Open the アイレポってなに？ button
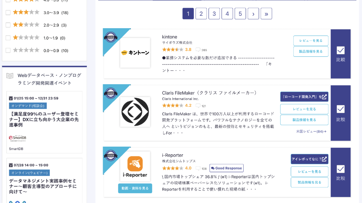The height and width of the screenshot is (203, 362). tap(310, 159)
